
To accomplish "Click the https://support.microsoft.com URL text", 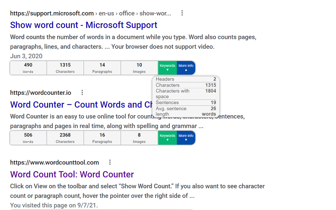I will [52, 13].
